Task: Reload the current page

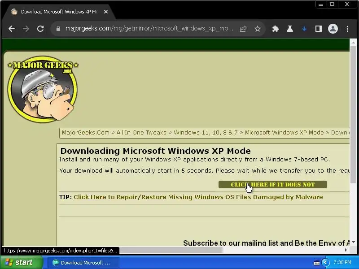Action: pos(40,29)
